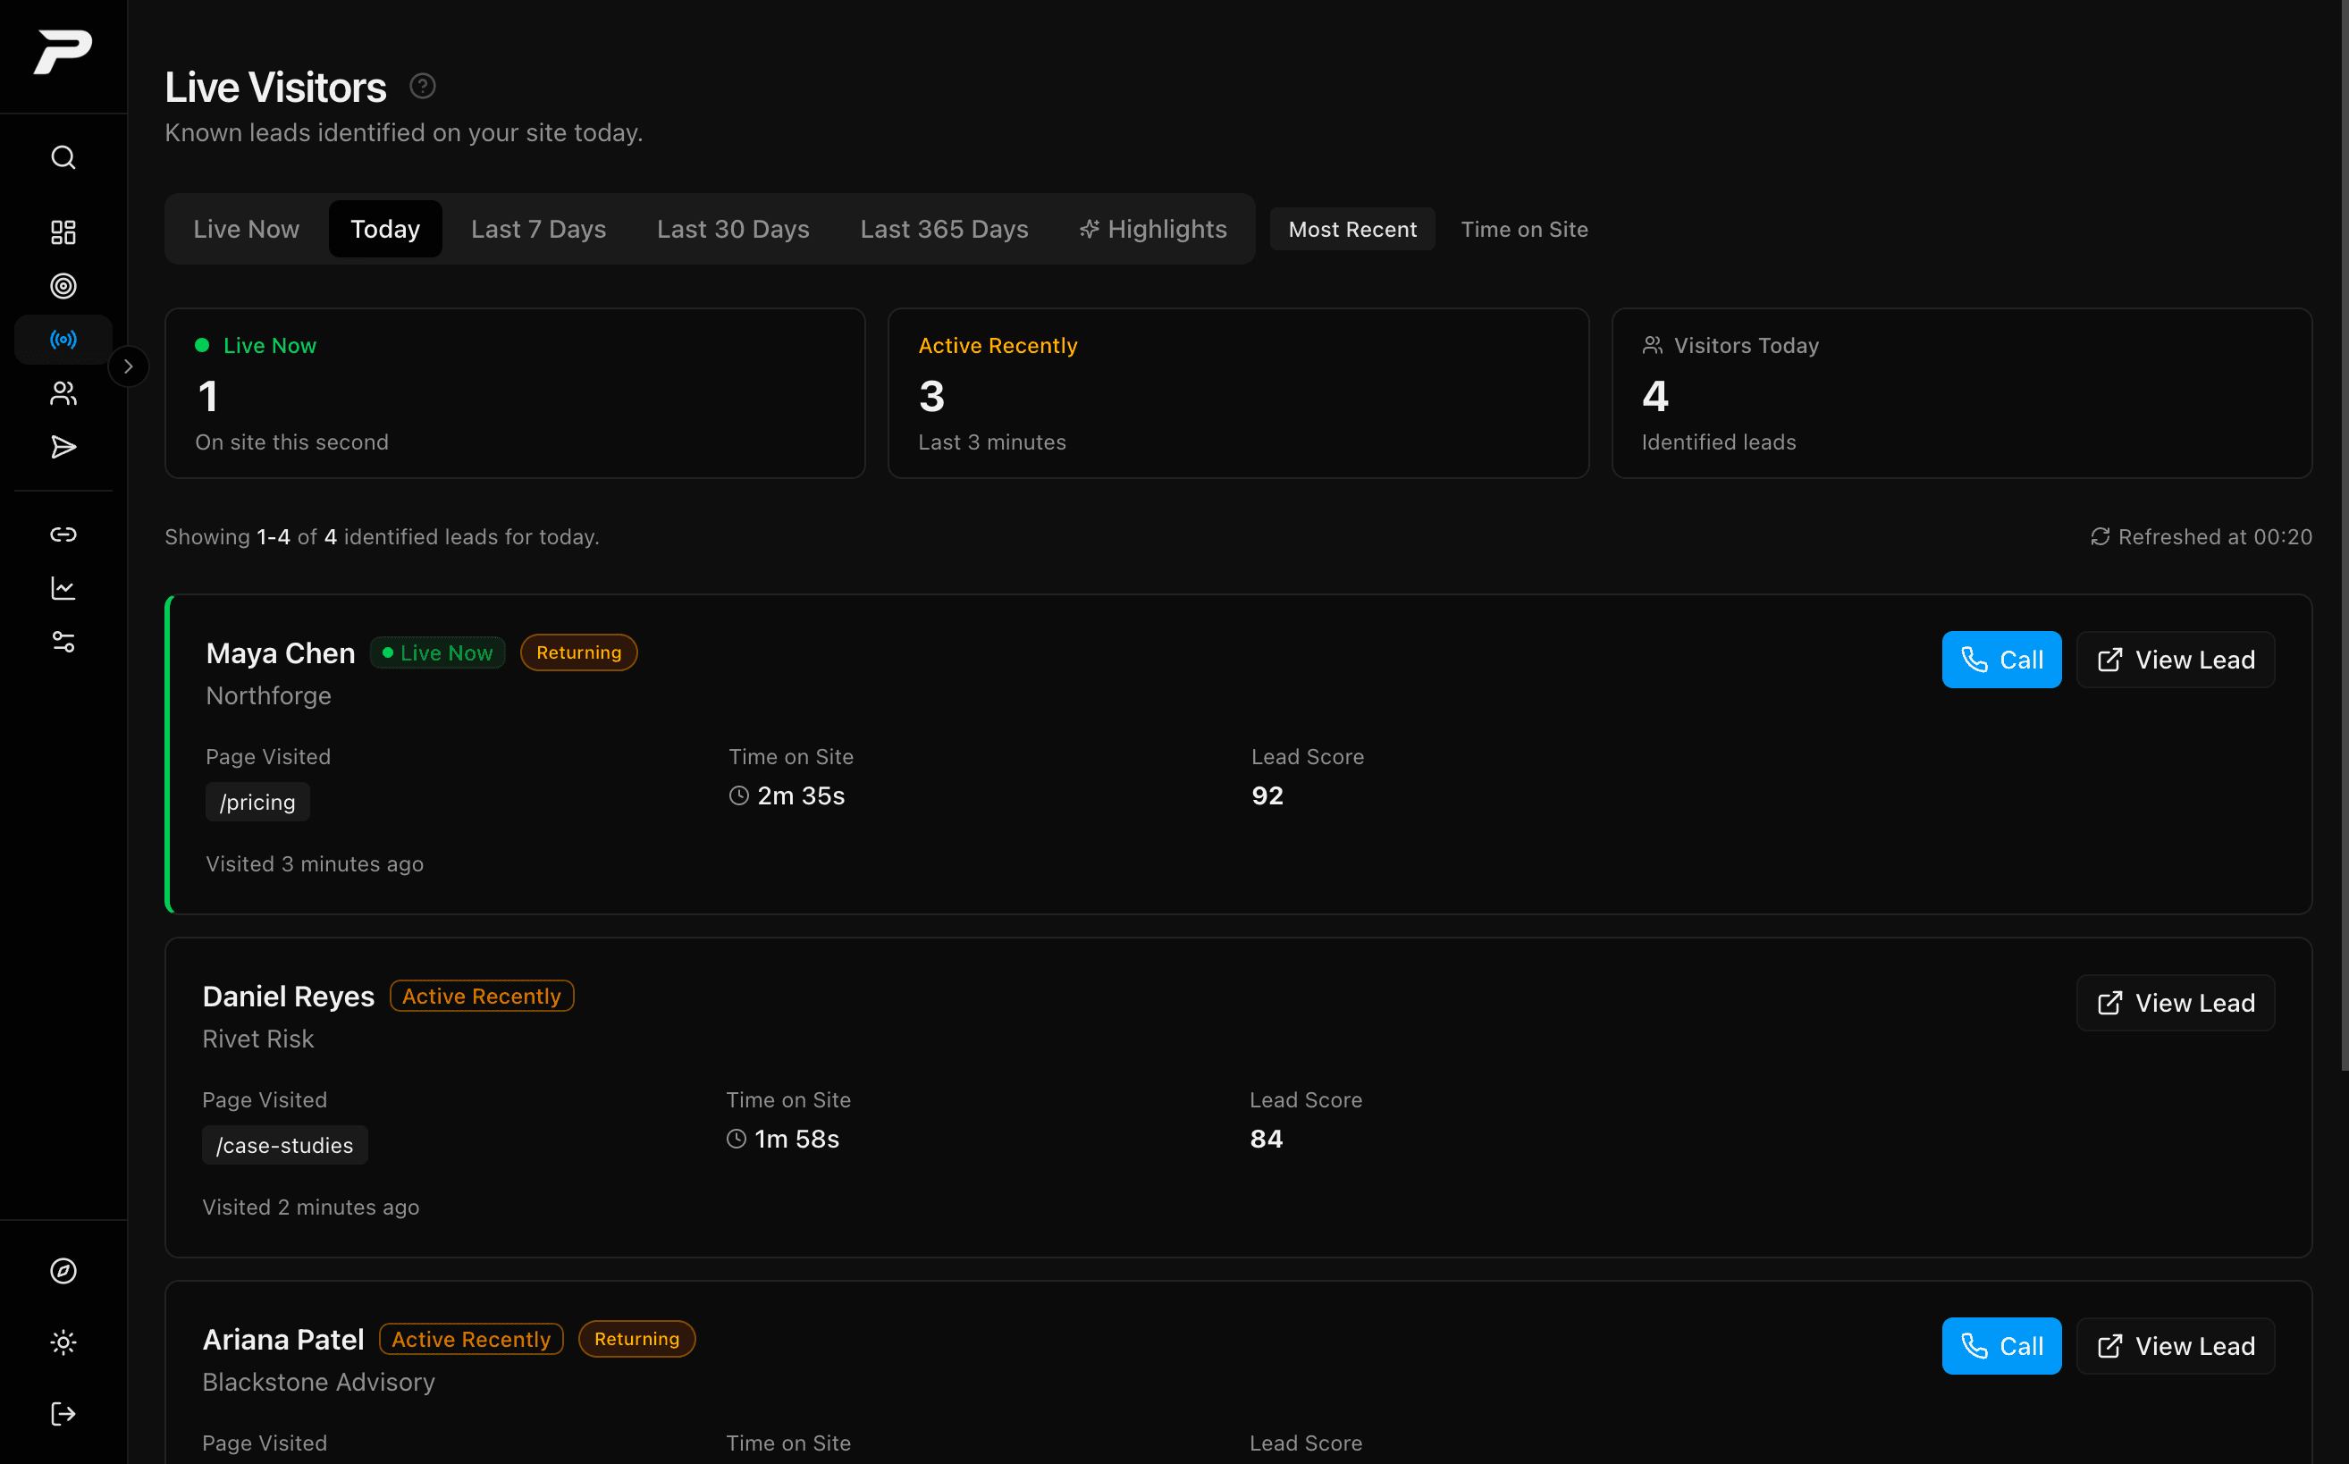The image size is (2349, 1464).
Task: Select the Today tab
Action: point(385,230)
